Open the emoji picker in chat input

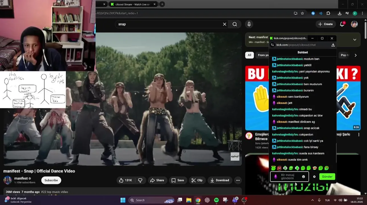click(x=303, y=177)
